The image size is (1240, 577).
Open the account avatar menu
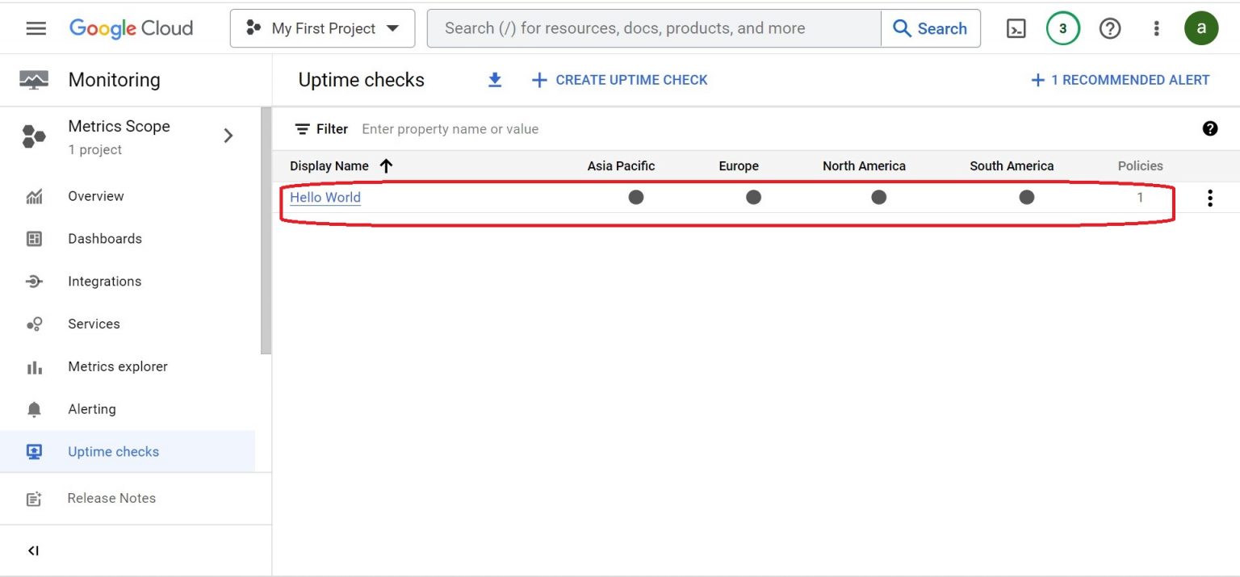1201,27
